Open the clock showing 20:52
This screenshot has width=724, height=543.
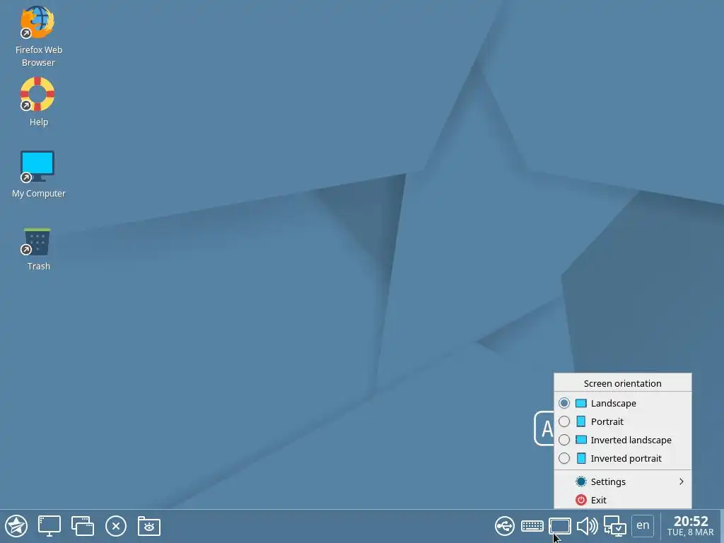point(690,526)
